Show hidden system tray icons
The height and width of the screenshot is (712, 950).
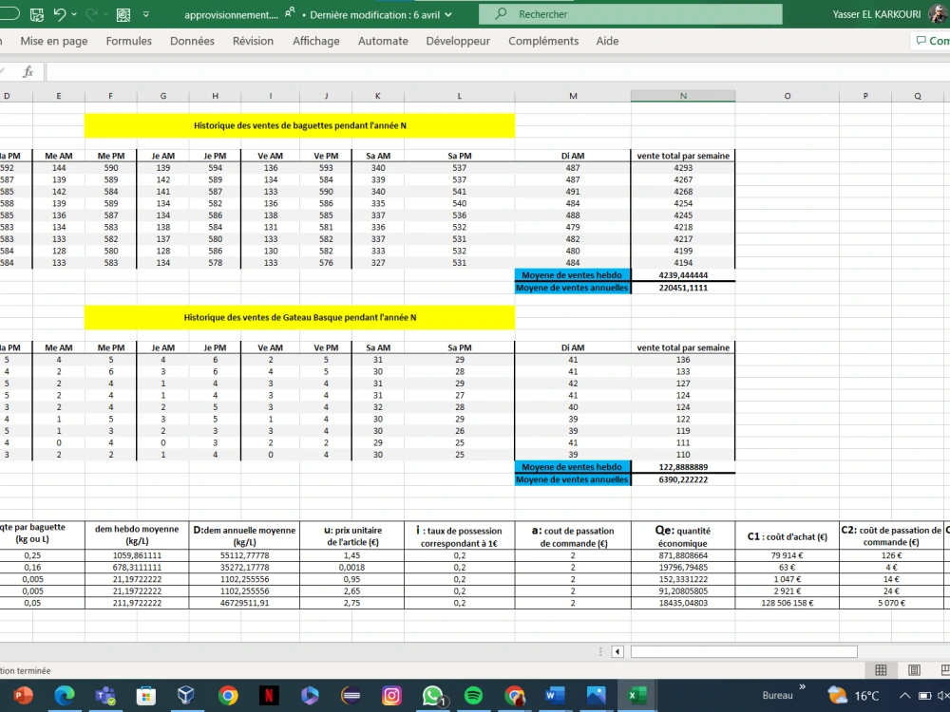pos(904,696)
